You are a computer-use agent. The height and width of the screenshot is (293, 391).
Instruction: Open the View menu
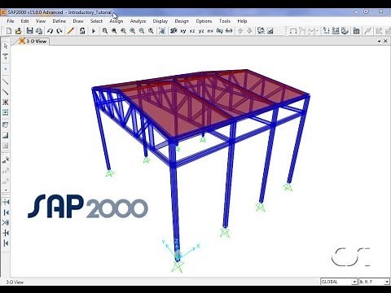click(x=41, y=21)
